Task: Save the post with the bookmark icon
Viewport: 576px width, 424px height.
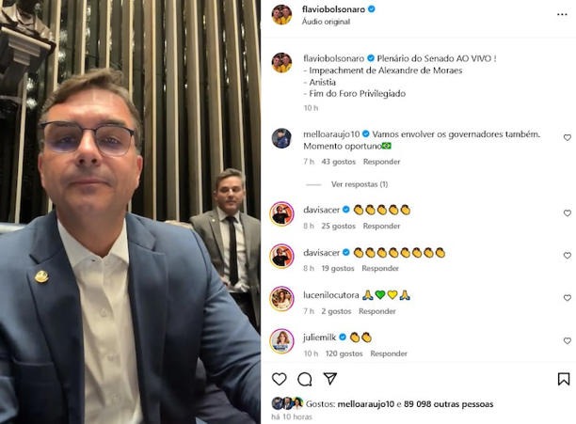Action: [564, 379]
